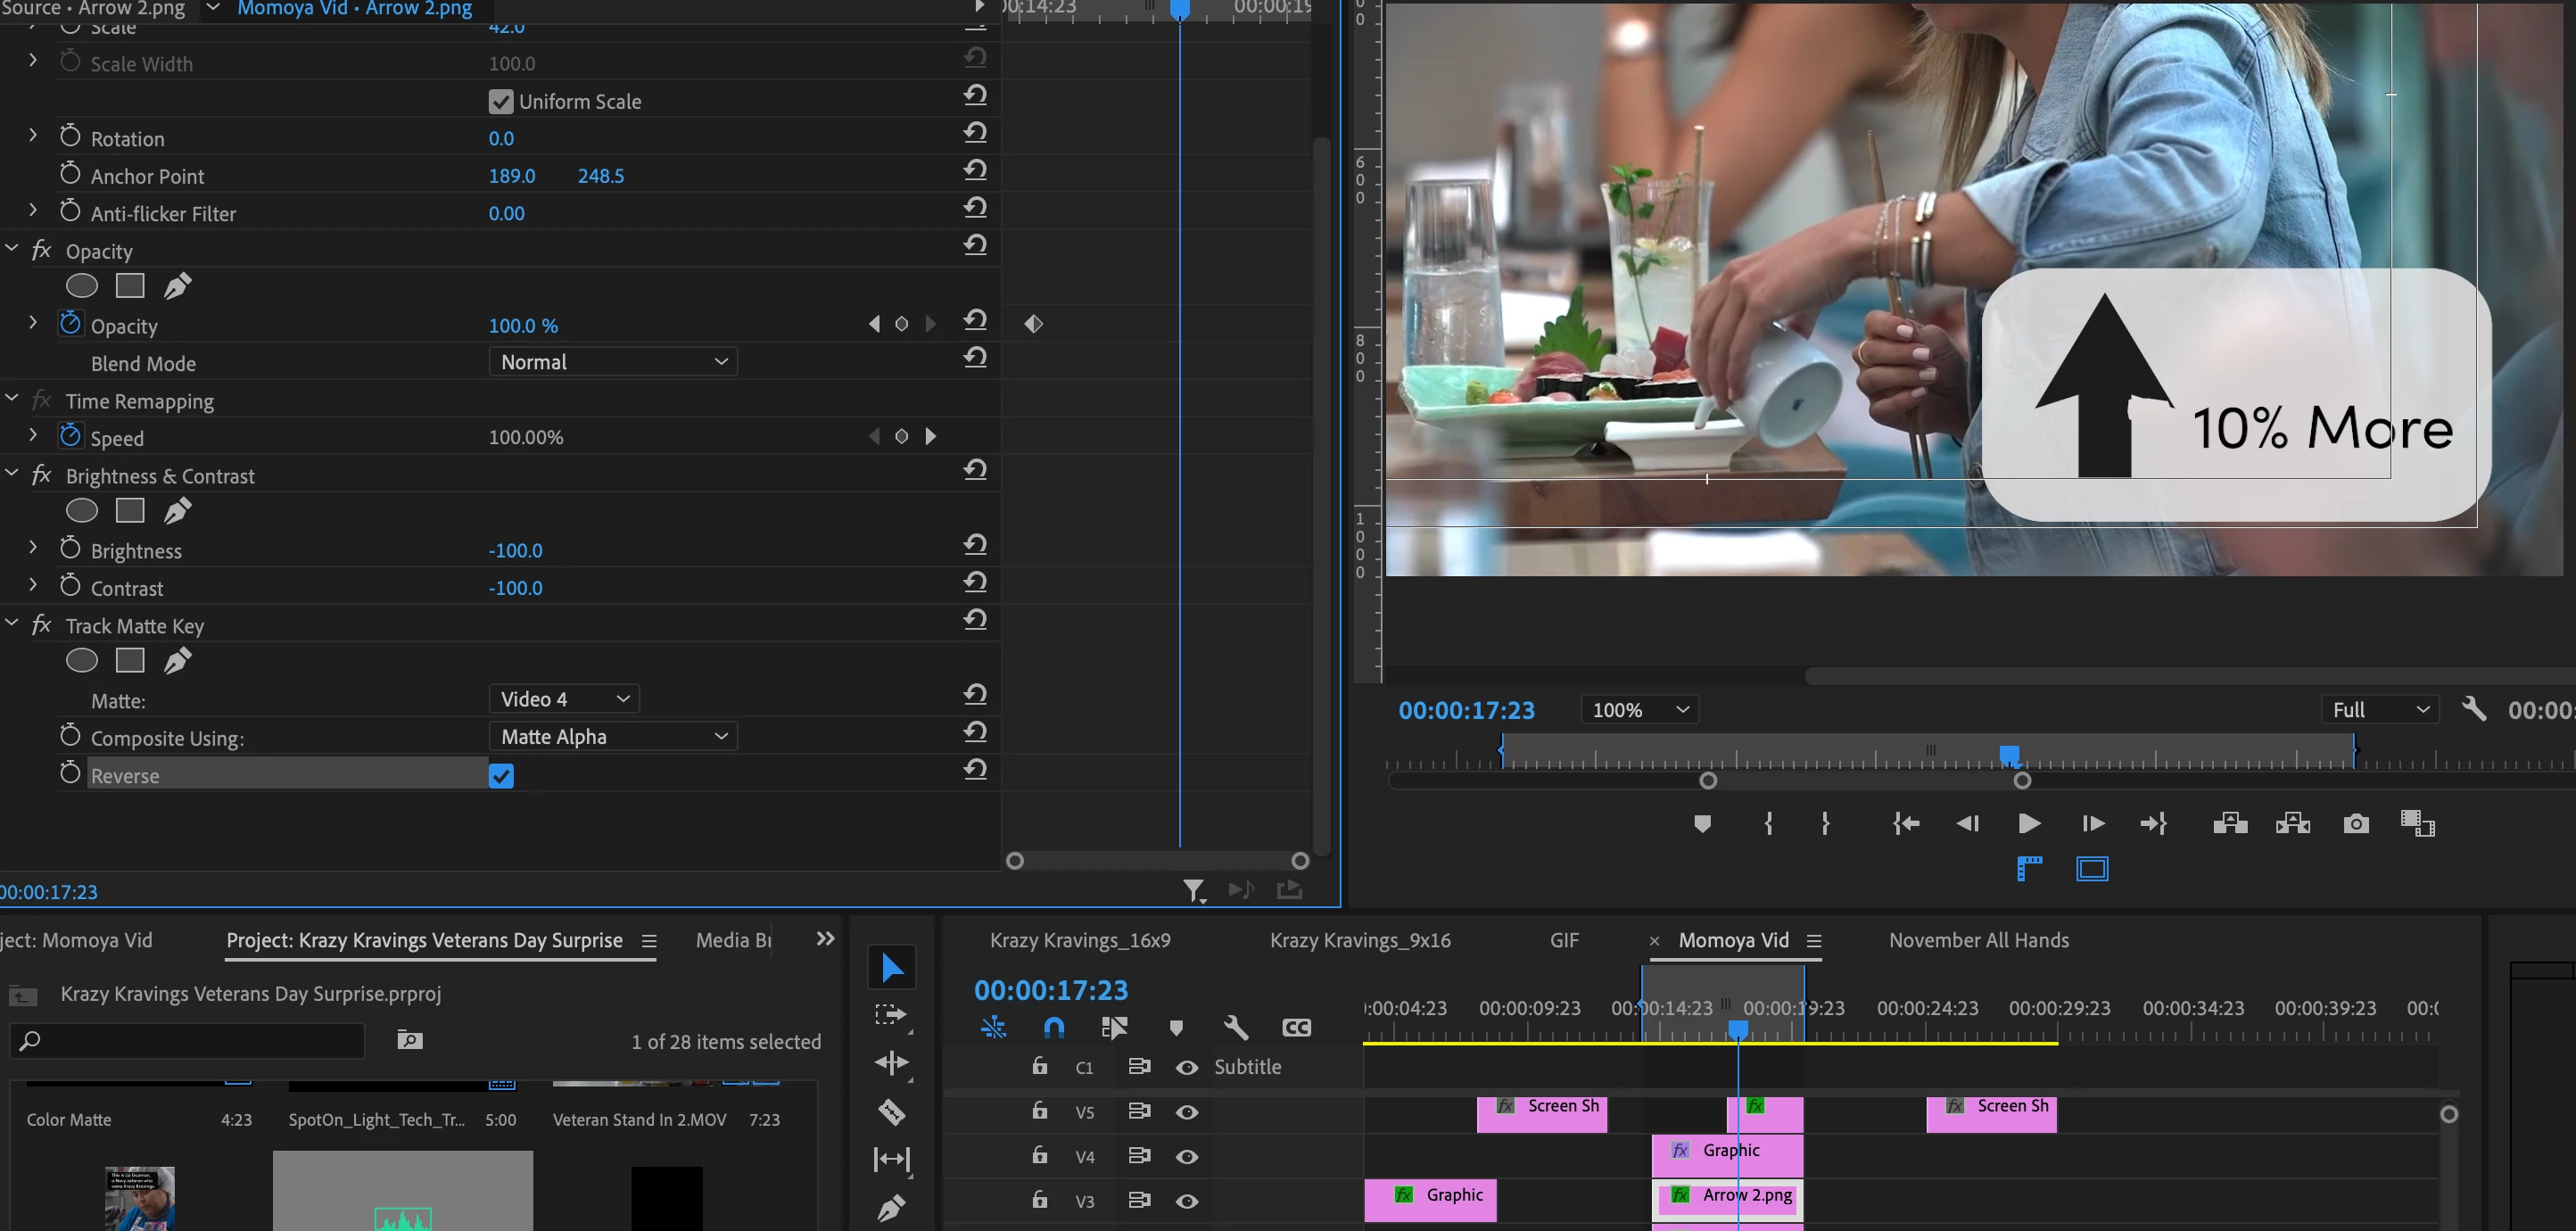The height and width of the screenshot is (1231, 2576).
Task: Reset the Rotation parameter
Action: (975, 133)
